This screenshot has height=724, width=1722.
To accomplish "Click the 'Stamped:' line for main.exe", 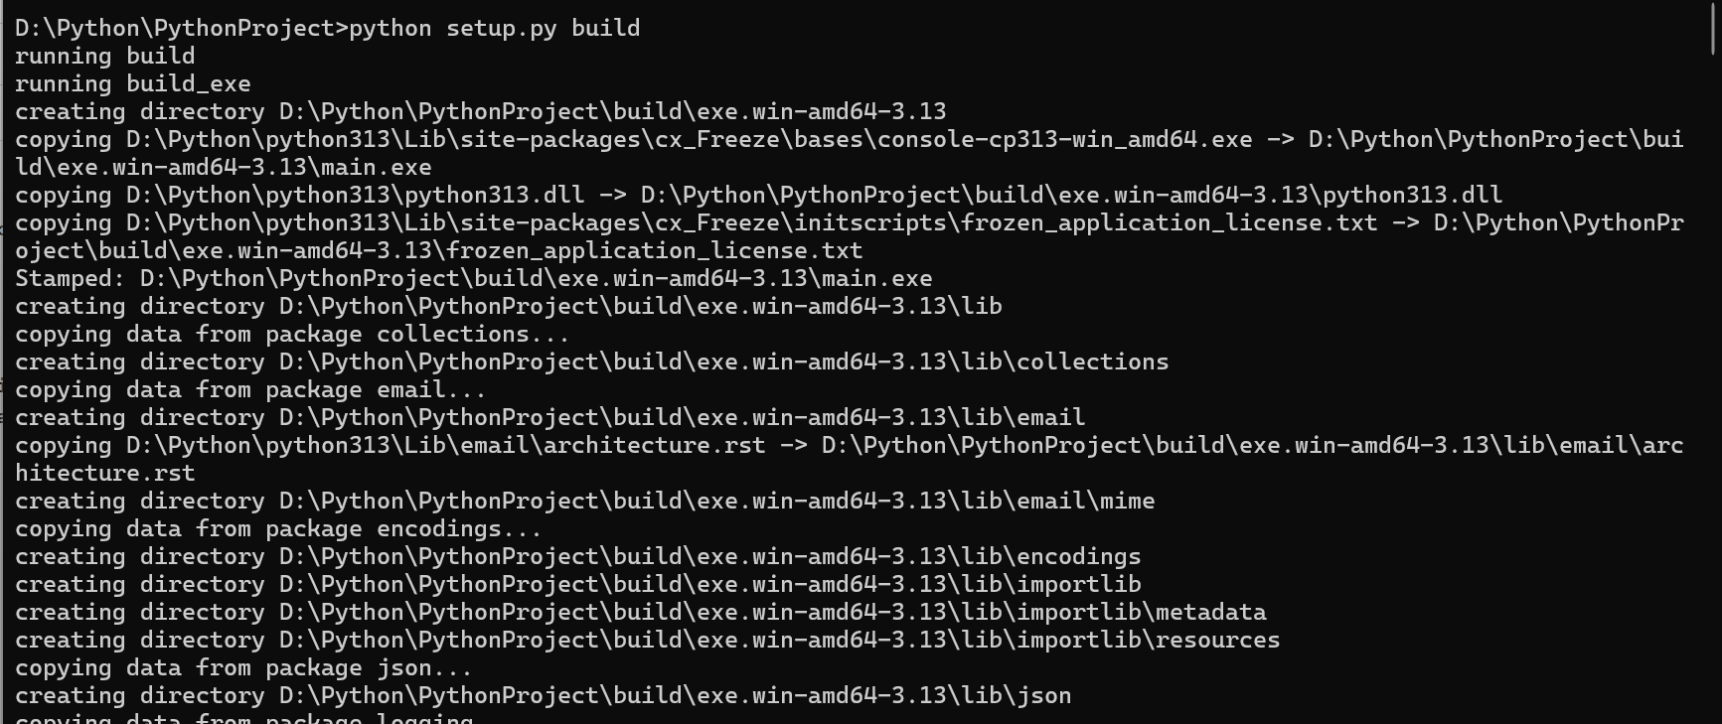I will [x=473, y=278].
